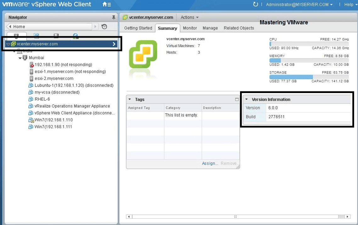Screen dimensions: 358x225
Task: Click the Version value 6.0.0
Action: [273, 108]
